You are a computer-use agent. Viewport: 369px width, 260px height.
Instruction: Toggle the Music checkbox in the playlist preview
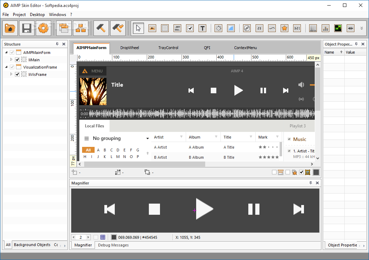[289, 139]
